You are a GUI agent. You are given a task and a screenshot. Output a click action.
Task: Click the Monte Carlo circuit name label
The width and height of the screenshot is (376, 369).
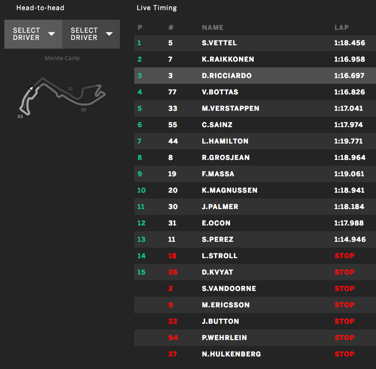(62, 58)
